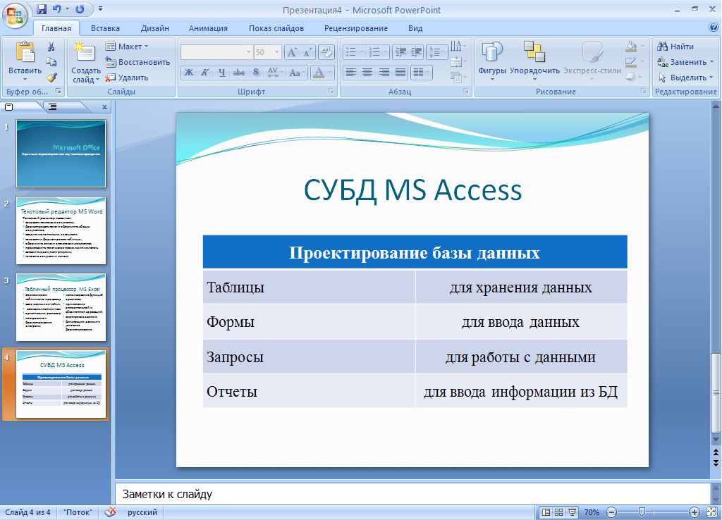
Task: Open PowerPoint help question mark
Action: click(714, 27)
